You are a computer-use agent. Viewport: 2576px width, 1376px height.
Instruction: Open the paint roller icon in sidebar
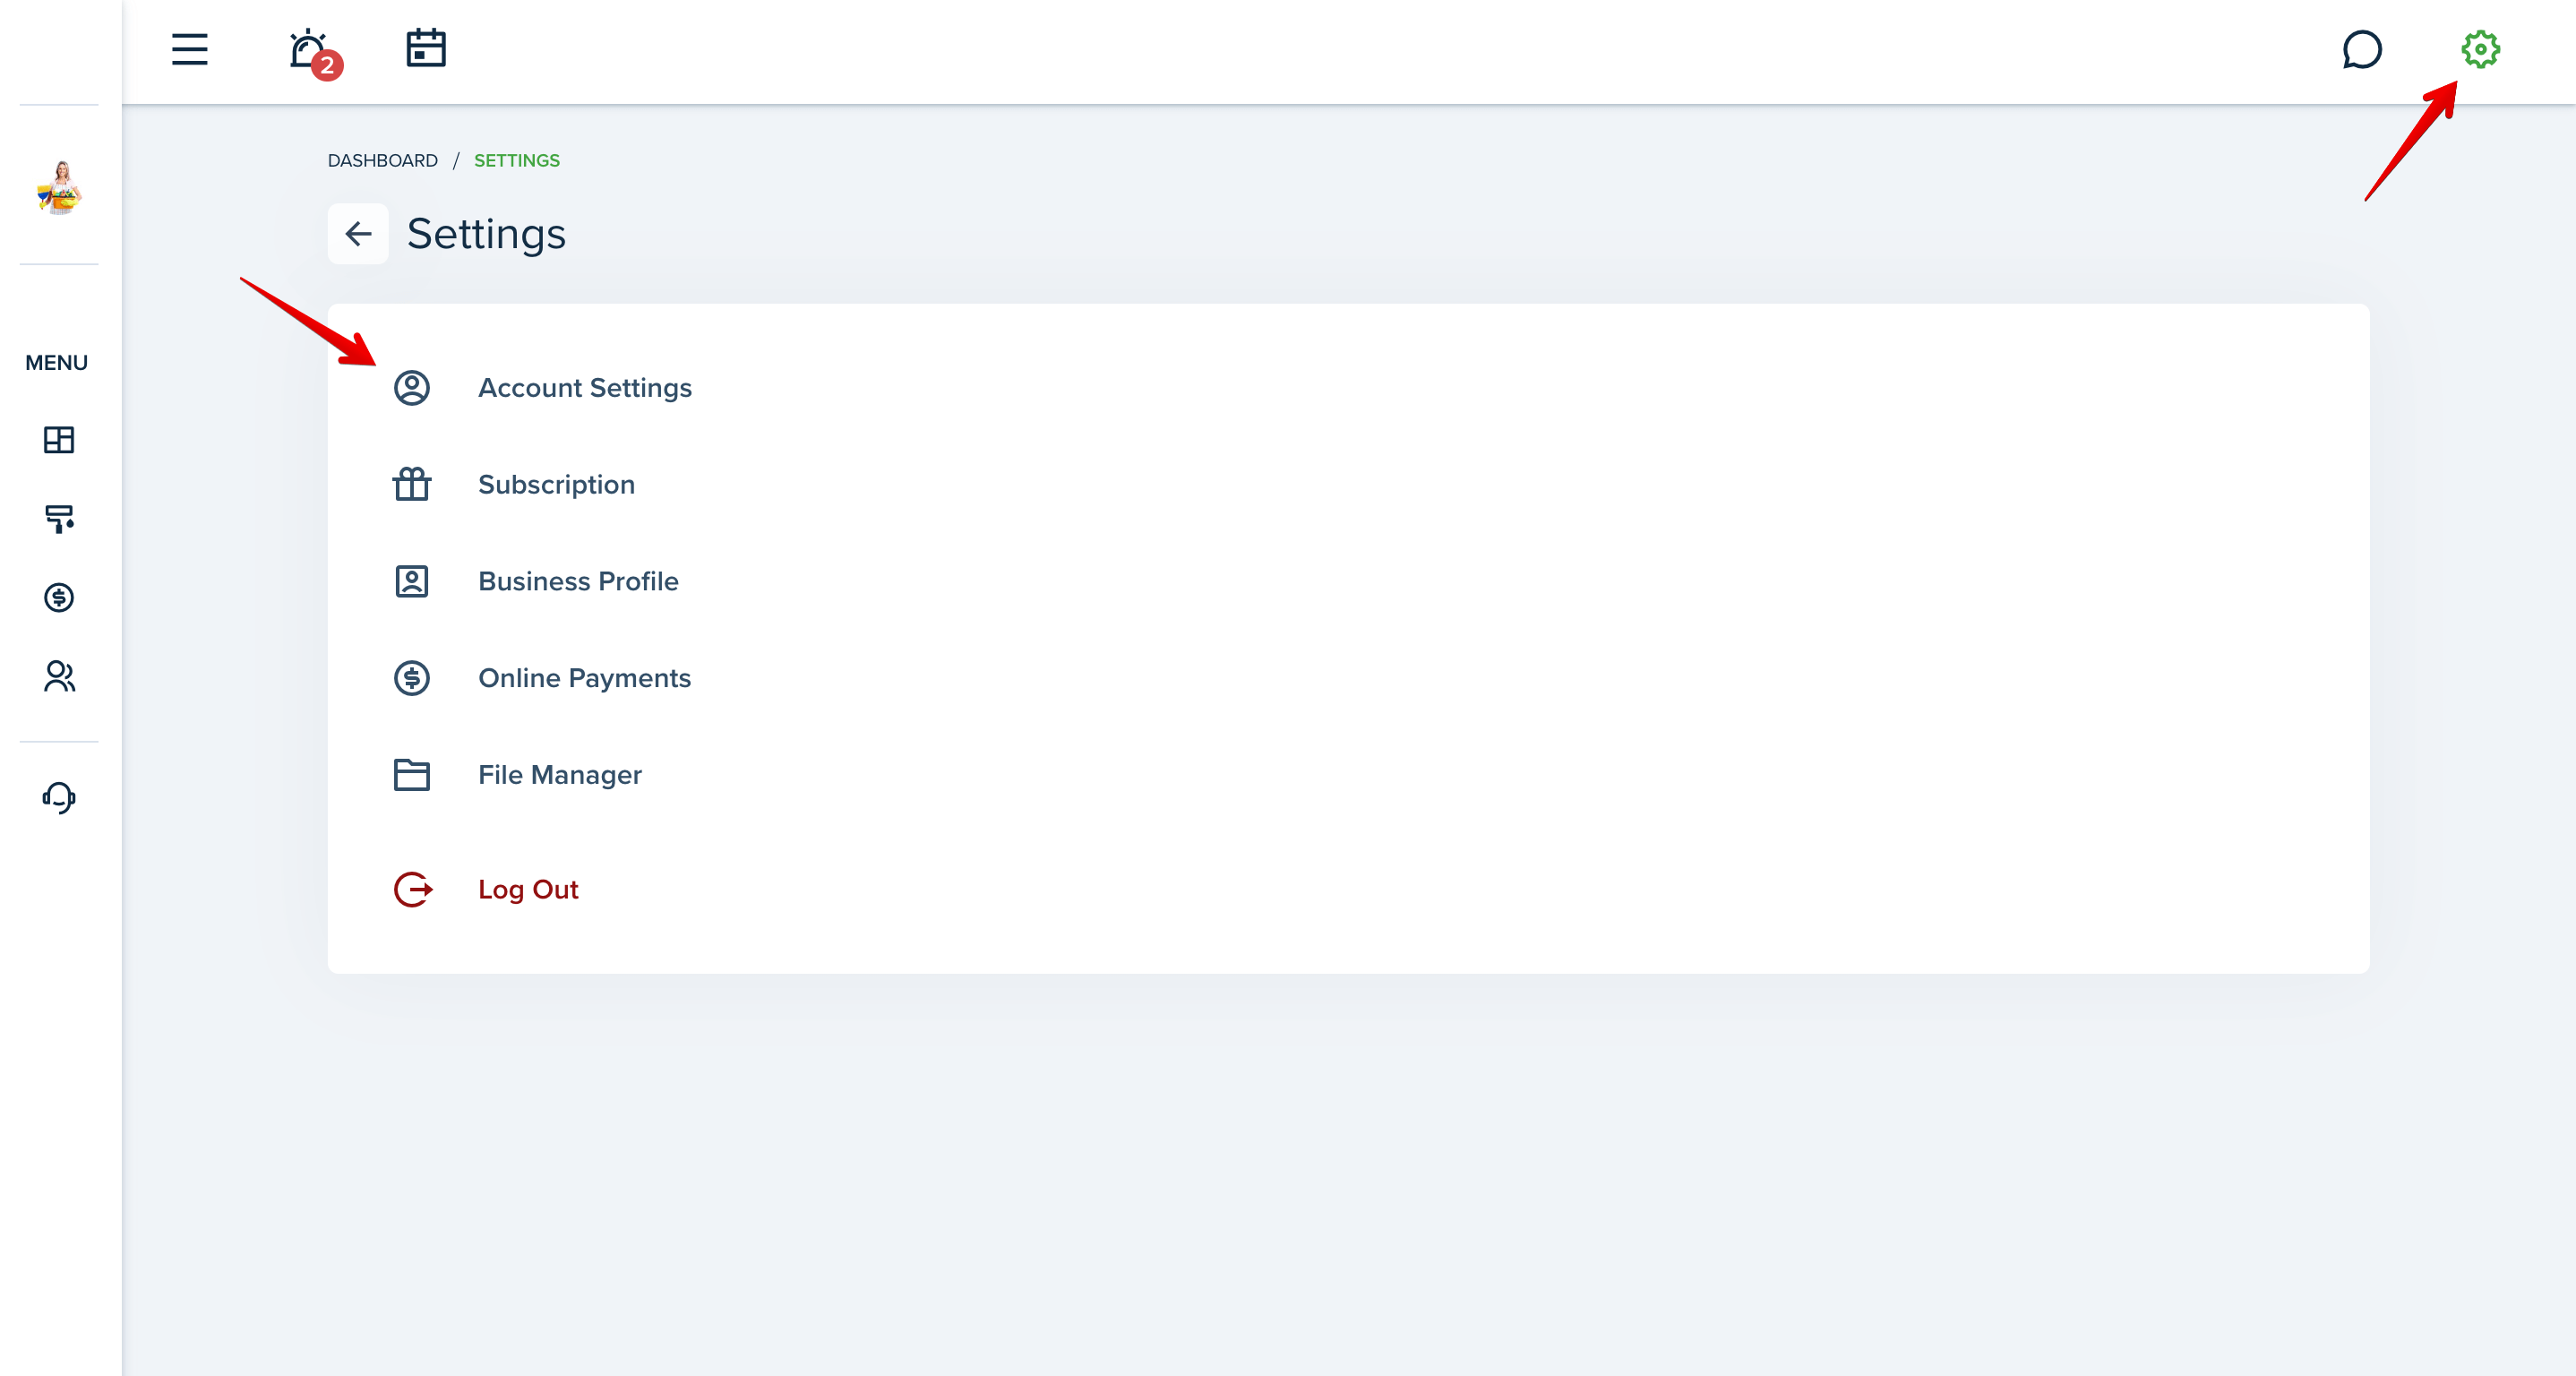tap(59, 519)
